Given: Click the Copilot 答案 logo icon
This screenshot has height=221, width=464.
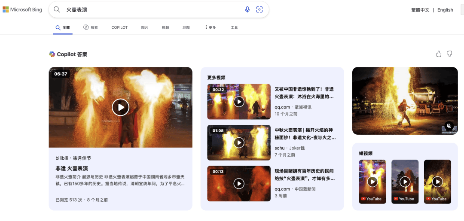Looking at the screenshot, I should click(x=52, y=54).
